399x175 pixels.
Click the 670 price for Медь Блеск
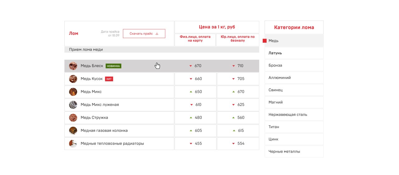click(198, 66)
